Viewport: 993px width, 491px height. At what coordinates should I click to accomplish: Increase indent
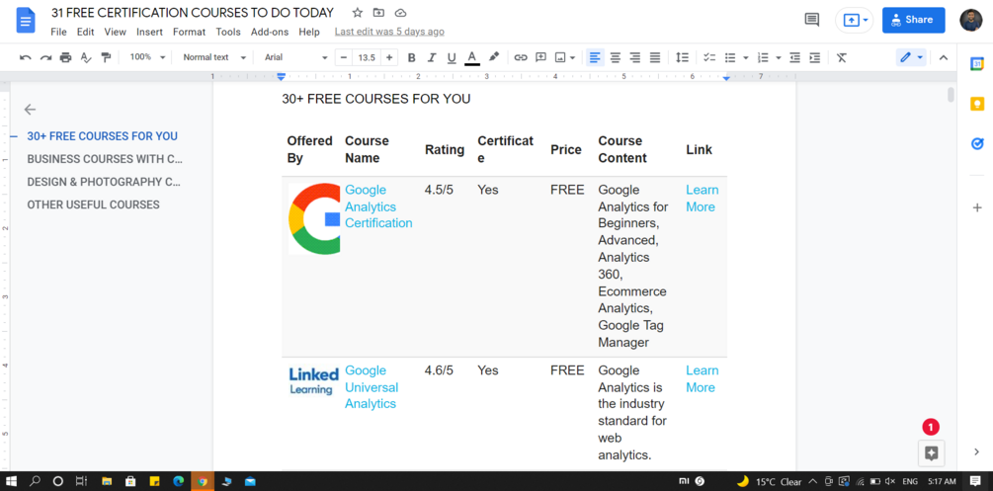[815, 57]
